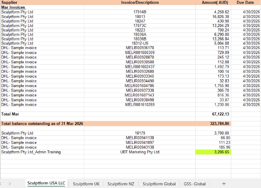
Task: Add a new sheet with plus icon
Action: pyautogui.click(x=224, y=184)
